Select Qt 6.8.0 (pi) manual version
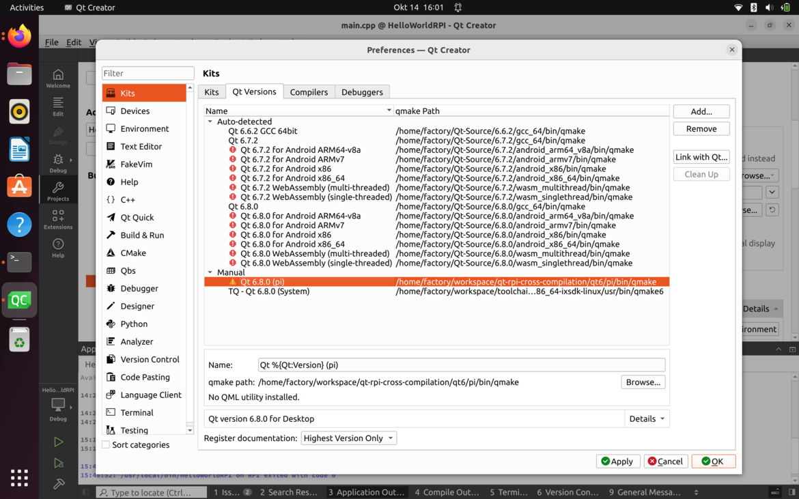Screen dimensions: 799x499 436,281
